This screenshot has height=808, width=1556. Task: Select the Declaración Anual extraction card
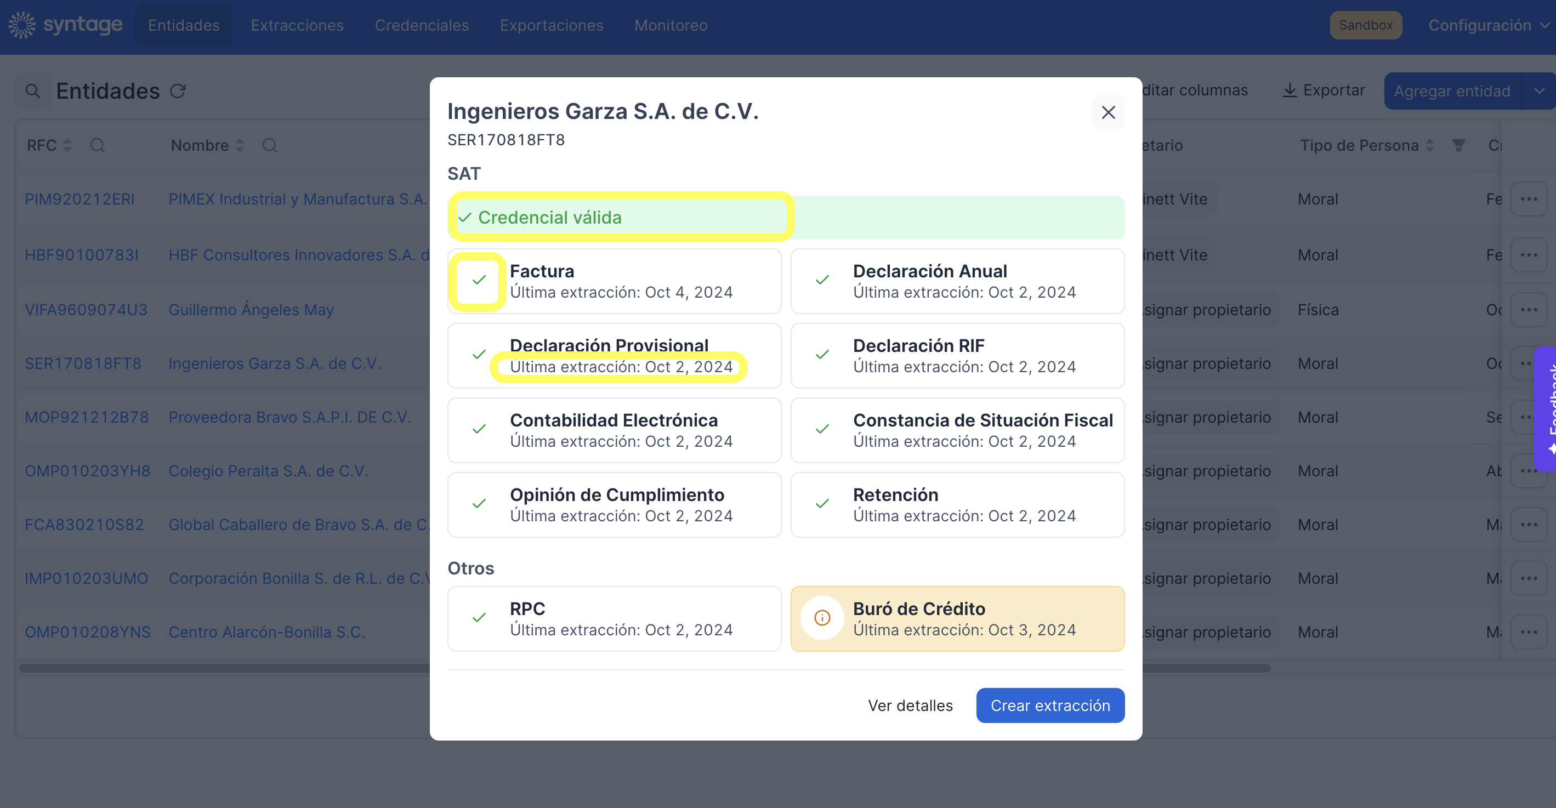click(957, 281)
